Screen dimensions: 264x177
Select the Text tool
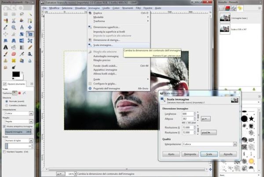pos(6,47)
